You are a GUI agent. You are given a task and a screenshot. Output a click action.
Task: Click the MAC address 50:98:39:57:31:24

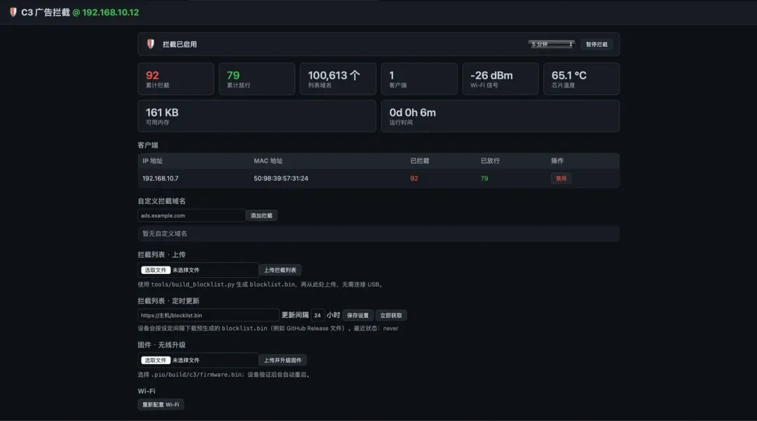click(281, 179)
